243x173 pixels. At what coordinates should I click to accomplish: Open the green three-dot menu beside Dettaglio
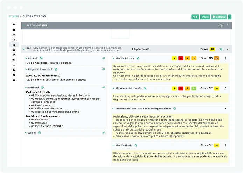click(x=230, y=17)
